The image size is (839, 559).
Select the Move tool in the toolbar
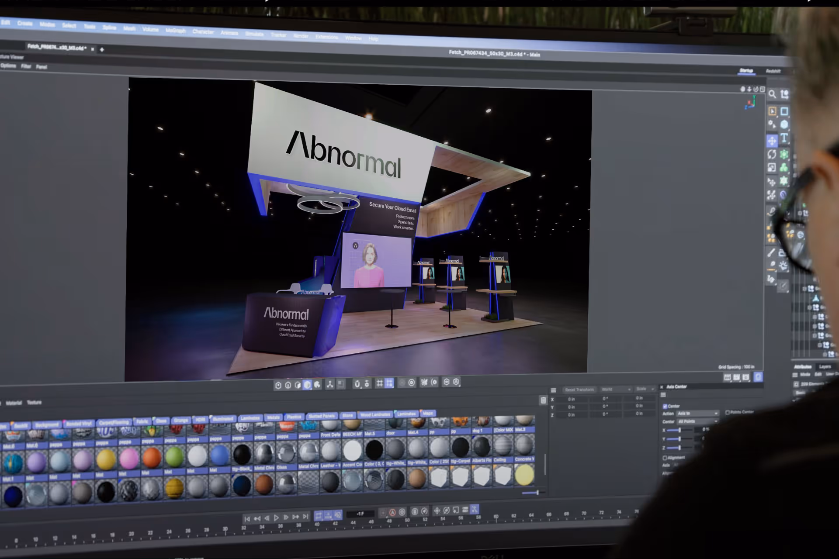(772, 141)
